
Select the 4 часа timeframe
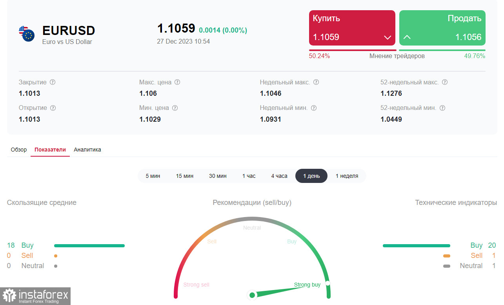[x=279, y=176]
